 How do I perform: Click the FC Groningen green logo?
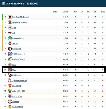pyautogui.click(x=10, y=38)
